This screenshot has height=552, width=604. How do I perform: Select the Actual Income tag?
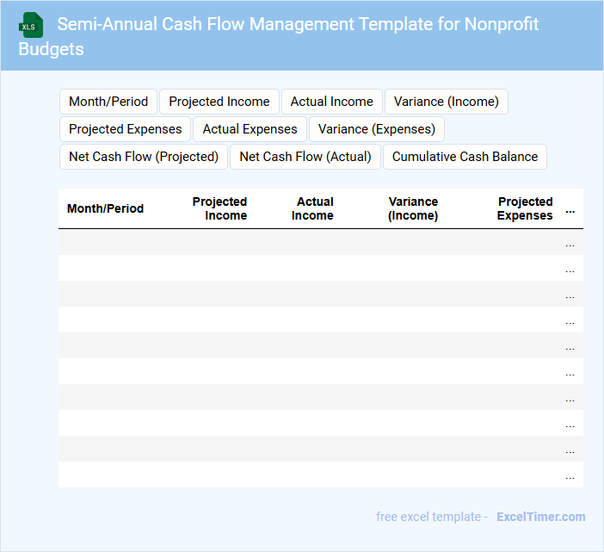(331, 102)
